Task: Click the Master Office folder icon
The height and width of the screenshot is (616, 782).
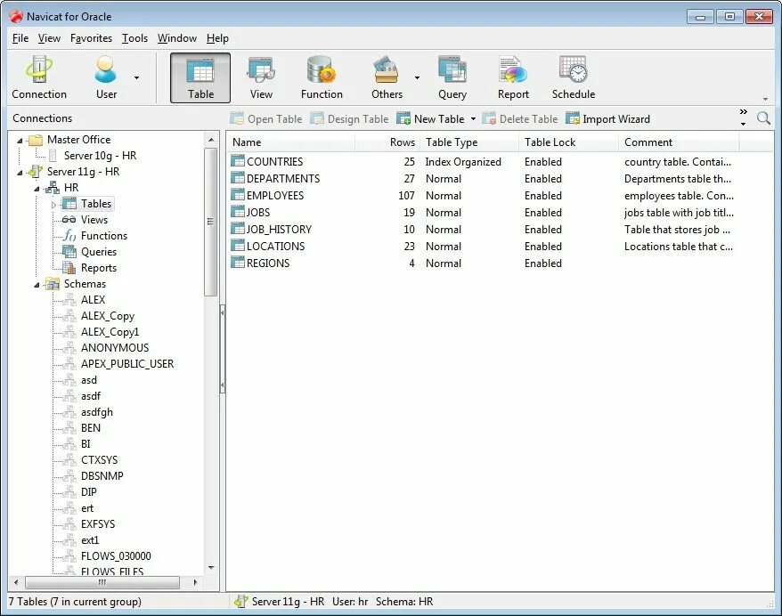Action: tap(36, 140)
